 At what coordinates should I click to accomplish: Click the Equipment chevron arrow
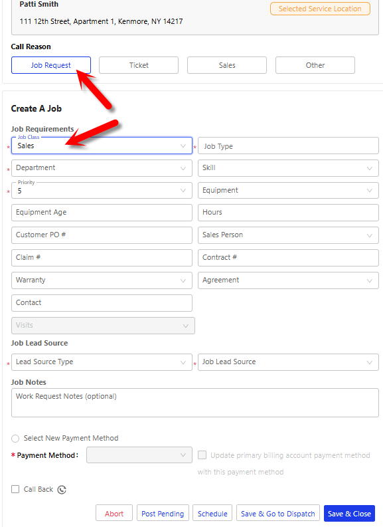click(x=370, y=191)
